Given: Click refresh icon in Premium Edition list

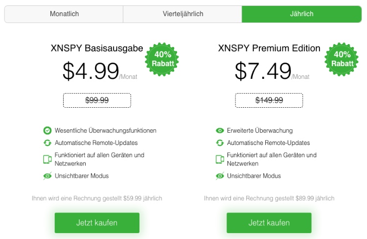Looking at the screenshot, I should (x=220, y=143).
